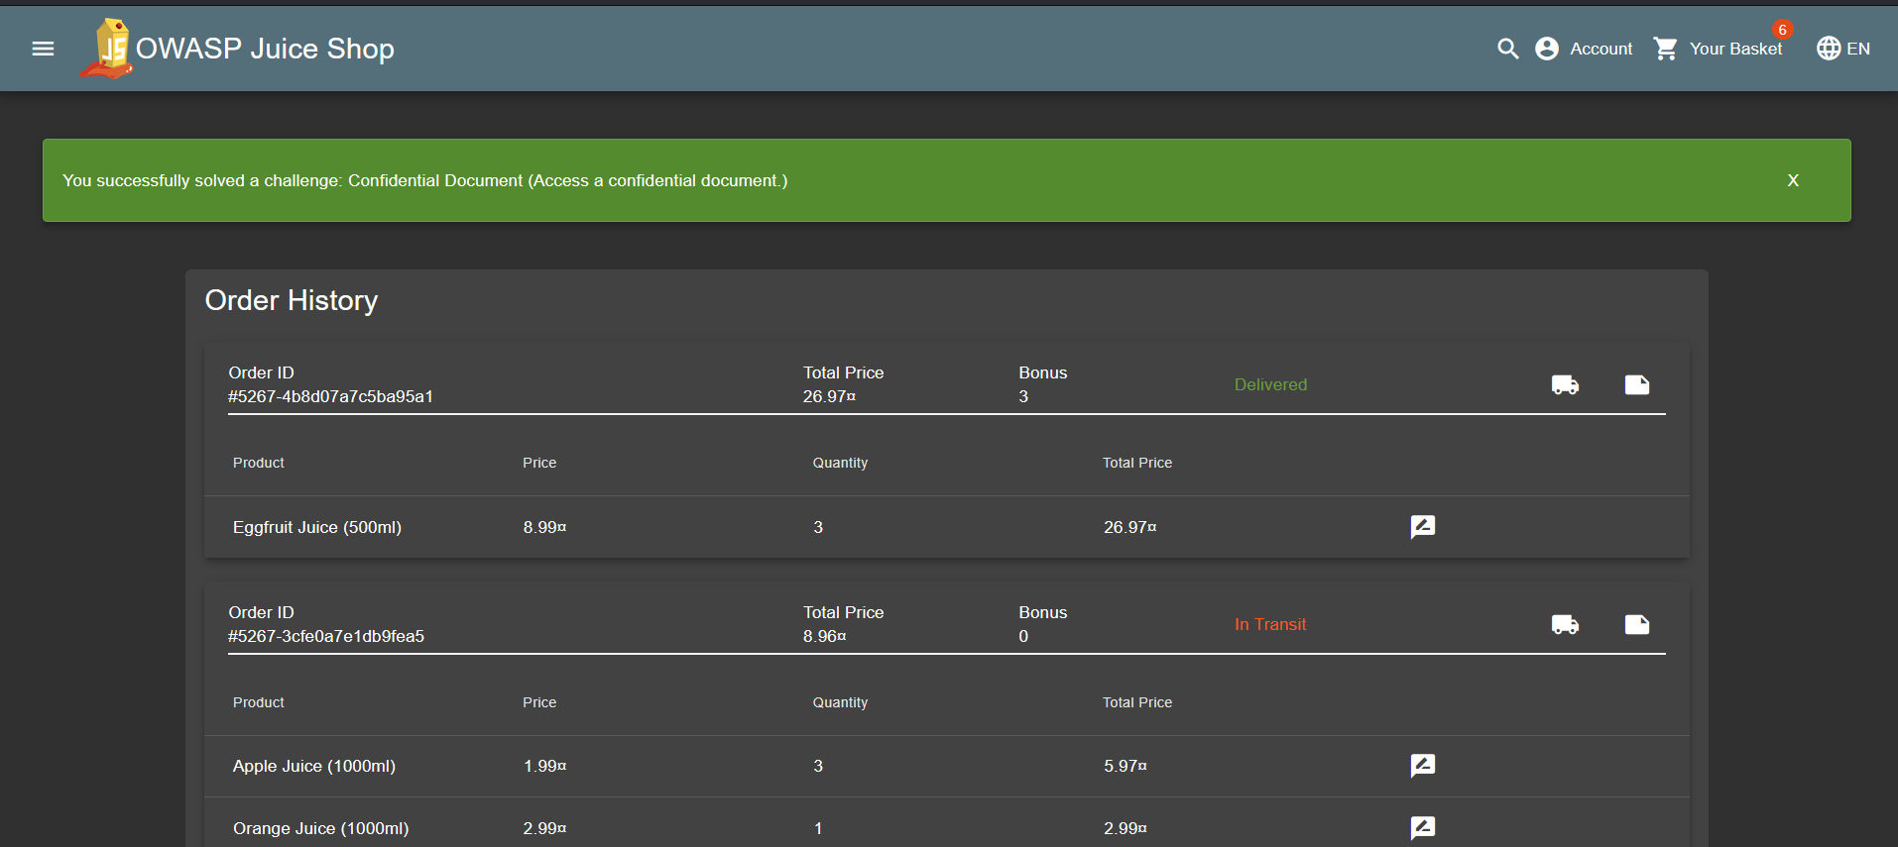
Task: Open the search magnifier icon
Action: pyautogui.click(x=1507, y=49)
